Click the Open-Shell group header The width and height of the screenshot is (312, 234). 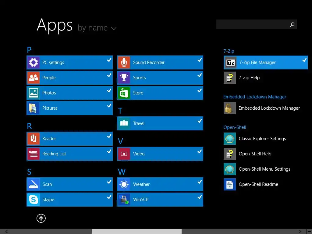tap(235, 127)
